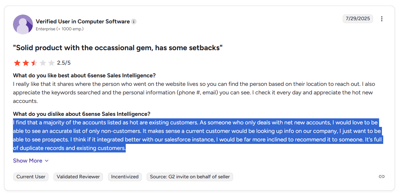
Task: Click the highlighted dislike paragraph text
Action: click(198, 135)
